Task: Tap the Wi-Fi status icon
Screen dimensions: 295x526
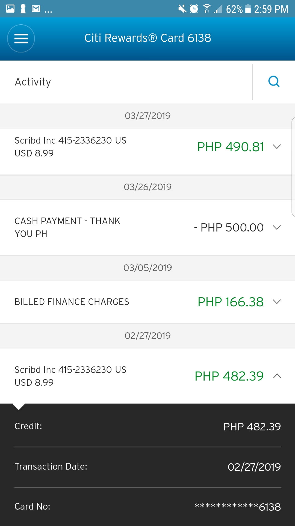Action: [207, 9]
